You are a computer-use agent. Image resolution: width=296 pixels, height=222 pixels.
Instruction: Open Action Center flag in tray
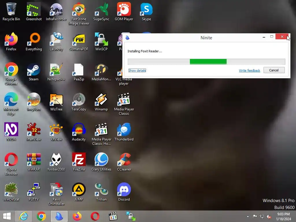[x=255, y=216]
